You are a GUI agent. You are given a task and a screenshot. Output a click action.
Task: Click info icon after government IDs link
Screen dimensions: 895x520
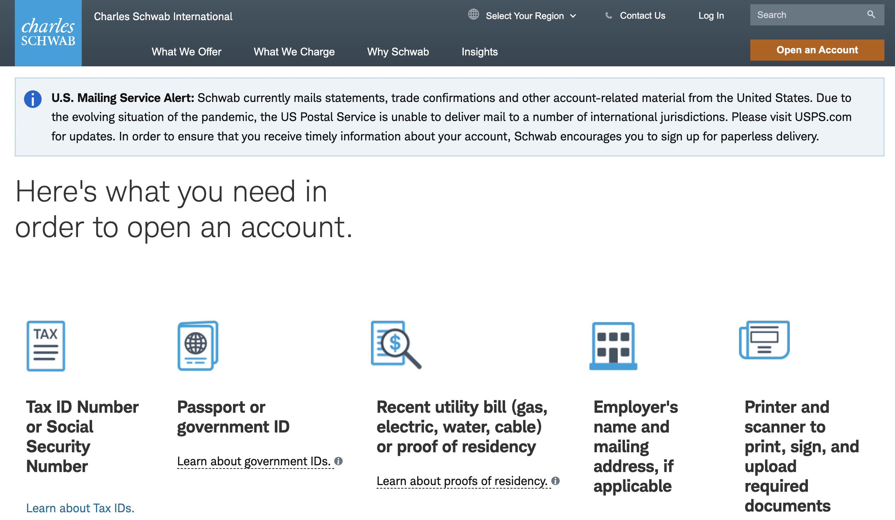coord(338,461)
